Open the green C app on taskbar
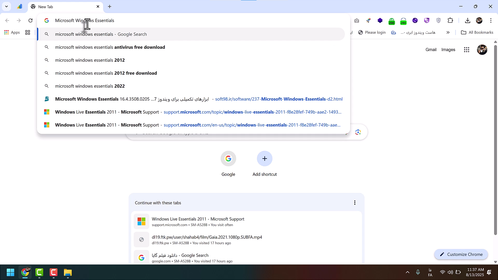This screenshot has height=280, width=498. pyautogui.click(x=39, y=272)
